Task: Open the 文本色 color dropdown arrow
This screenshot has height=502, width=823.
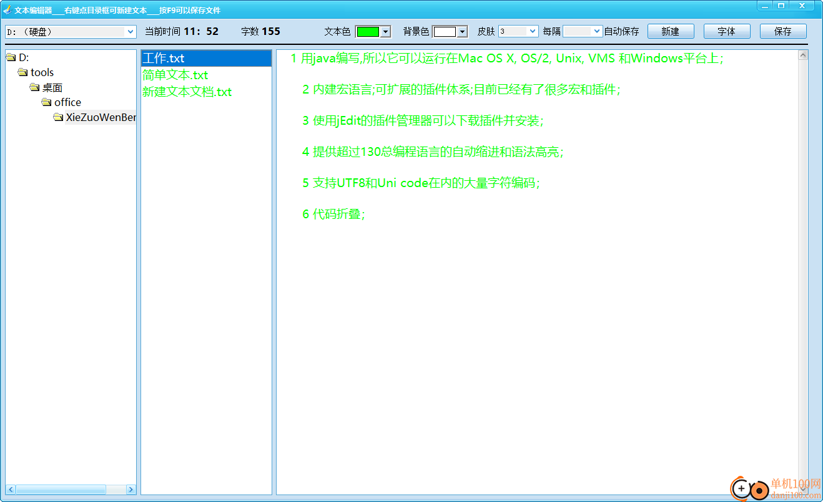Action: pos(385,32)
